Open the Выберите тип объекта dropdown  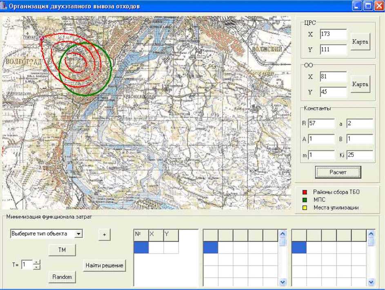[x=79, y=234]
